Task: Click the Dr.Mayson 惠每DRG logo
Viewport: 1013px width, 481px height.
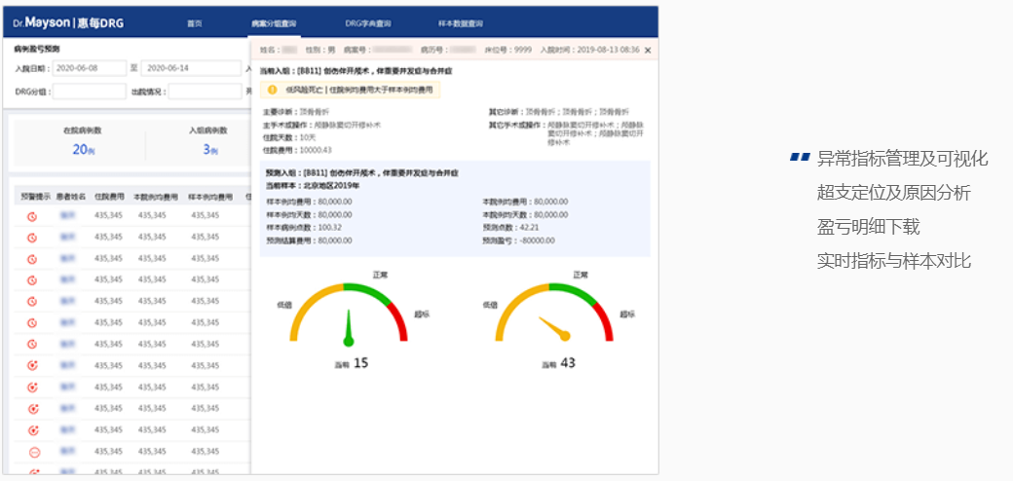Action: click(x=68, y=23)
